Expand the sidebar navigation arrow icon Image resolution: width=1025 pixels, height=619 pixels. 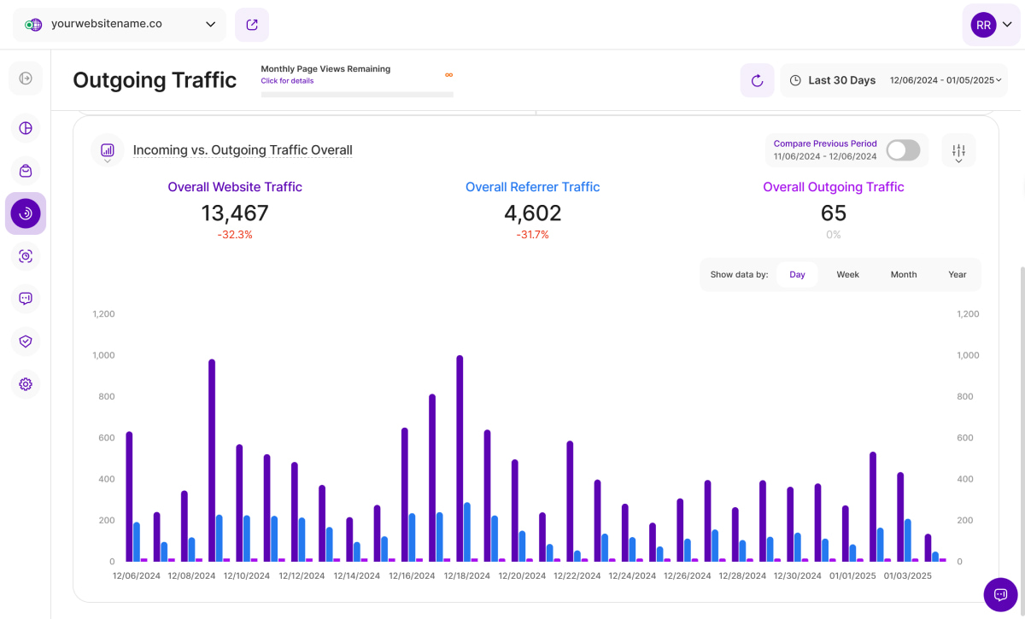click(26, 79)
